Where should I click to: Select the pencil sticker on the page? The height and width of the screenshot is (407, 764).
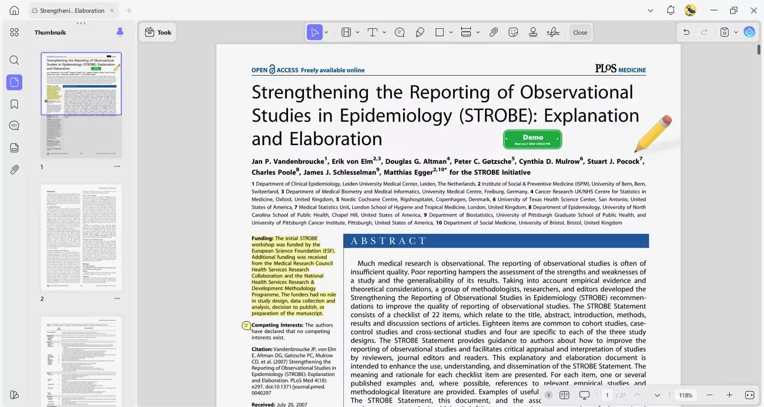click(x=654, y=133)
